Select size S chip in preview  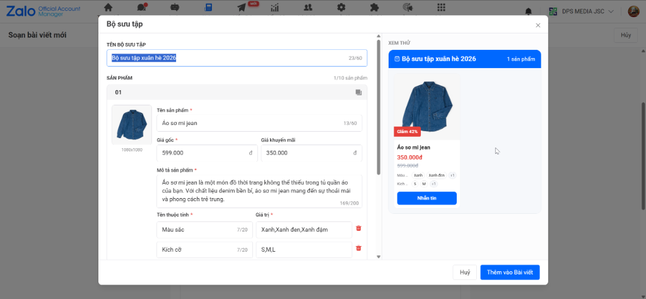(x=415, y=184)
